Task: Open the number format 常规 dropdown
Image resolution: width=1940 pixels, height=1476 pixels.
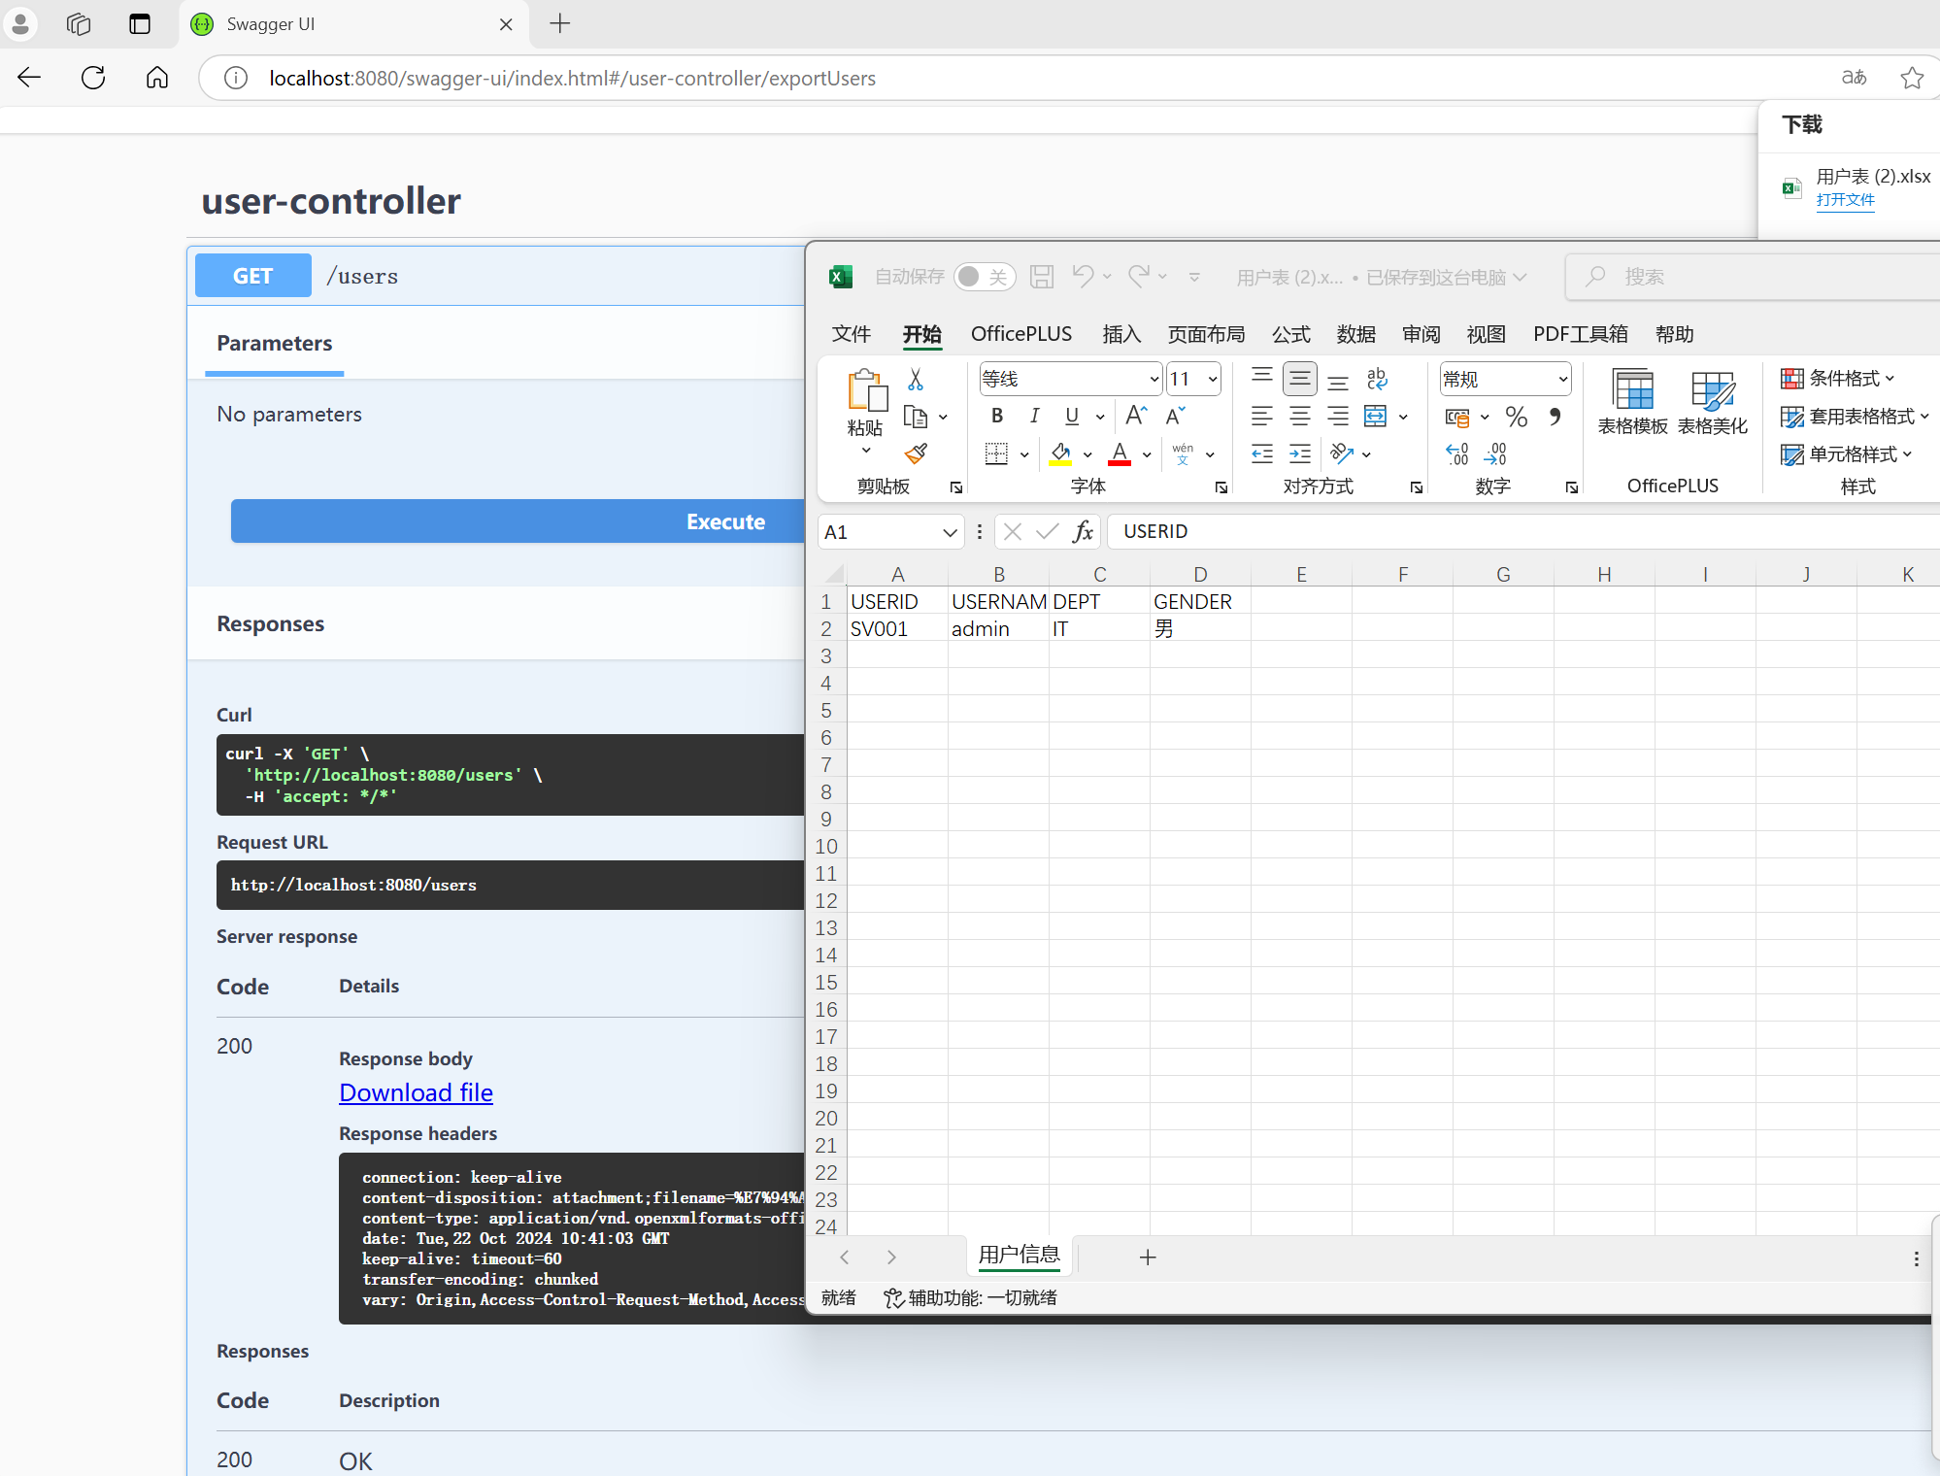Action: pos(1562,380)
